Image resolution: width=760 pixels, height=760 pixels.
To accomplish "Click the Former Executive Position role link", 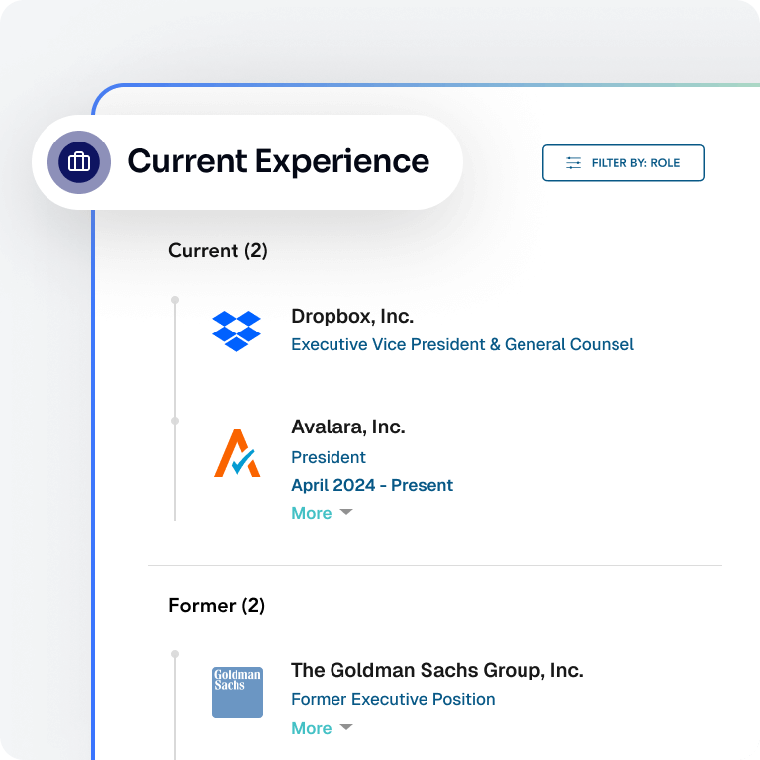I will (393, 699).
